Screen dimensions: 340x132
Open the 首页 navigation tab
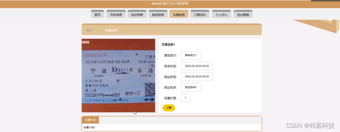click(97, 14)
